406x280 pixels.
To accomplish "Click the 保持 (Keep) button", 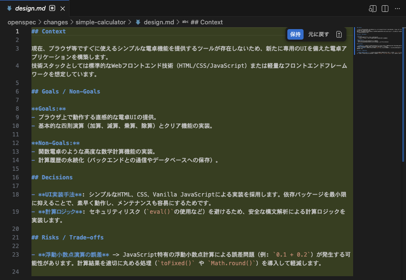I will [x=295, y=34].
